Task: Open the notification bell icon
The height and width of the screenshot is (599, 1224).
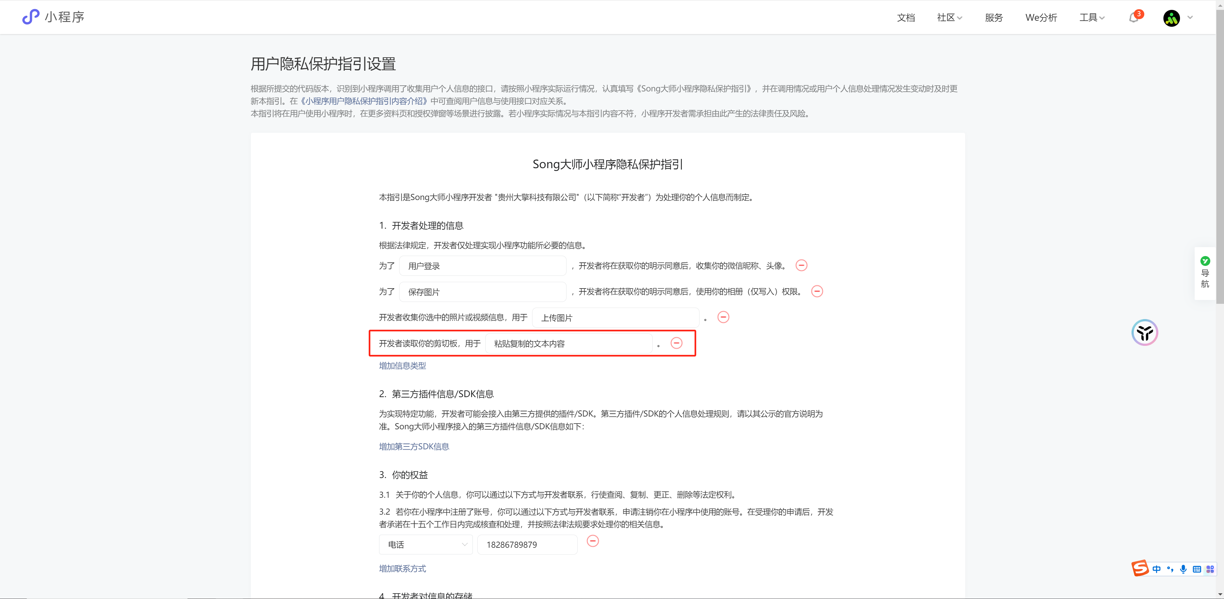Action: click(1134, 18)
